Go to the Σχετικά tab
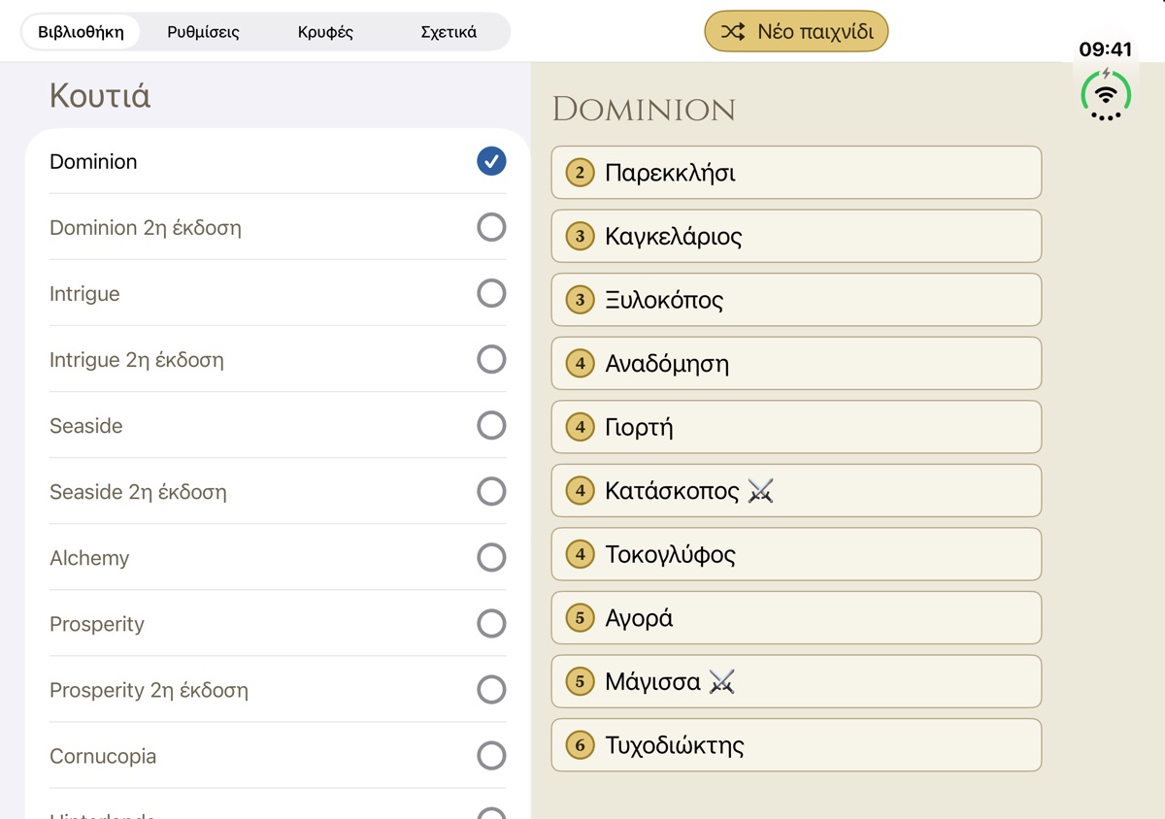The image size is (1165, 819). [449, 32]
